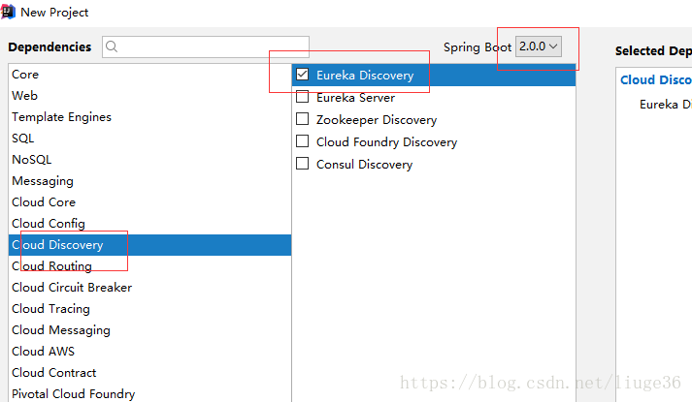This screenshot has height=402, width=692.
Task: Click the Cloud Foundry Discovery label
Action: [386, 141]
